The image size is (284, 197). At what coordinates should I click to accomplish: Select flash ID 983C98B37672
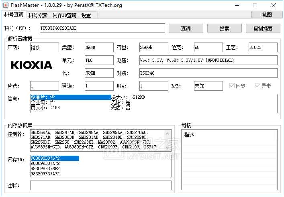[55, 158]
